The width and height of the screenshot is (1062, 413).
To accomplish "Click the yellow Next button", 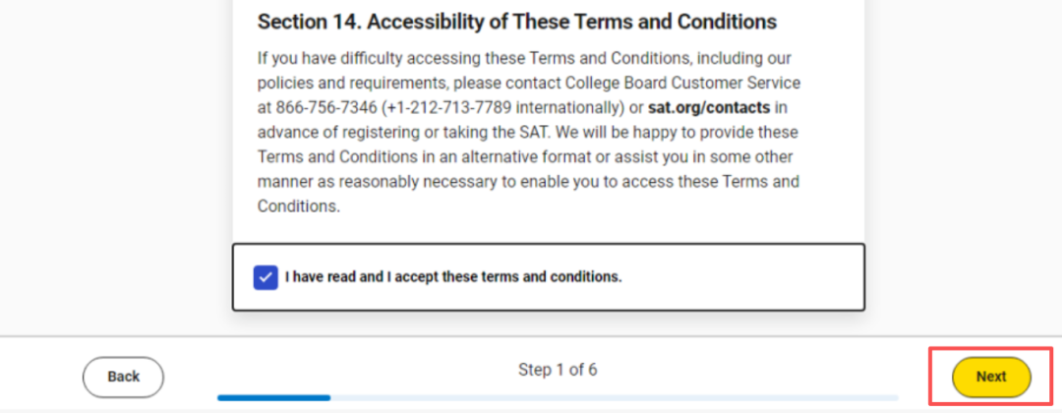I will (990, 377).
